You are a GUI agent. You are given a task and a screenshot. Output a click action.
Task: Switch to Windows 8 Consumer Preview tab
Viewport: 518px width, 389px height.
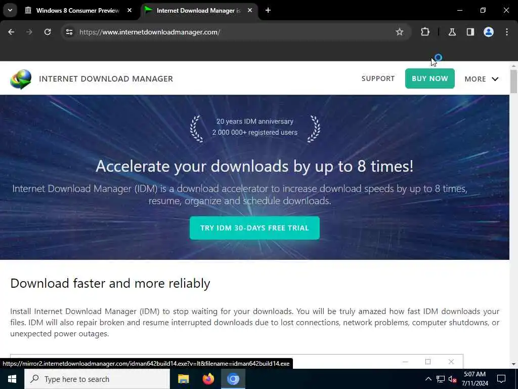tap(78, 11)
